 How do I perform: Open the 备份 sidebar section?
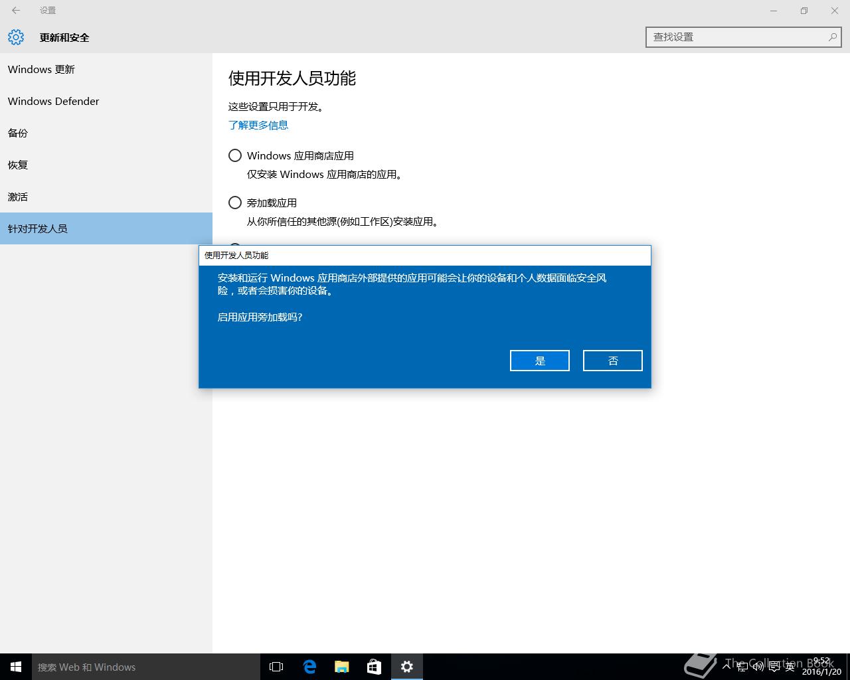pos(106,133)
